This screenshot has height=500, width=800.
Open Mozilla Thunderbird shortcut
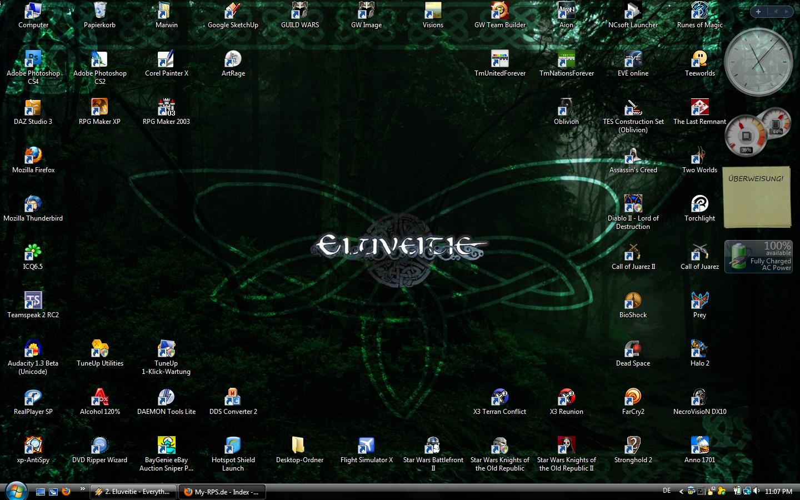coord(33,208)
